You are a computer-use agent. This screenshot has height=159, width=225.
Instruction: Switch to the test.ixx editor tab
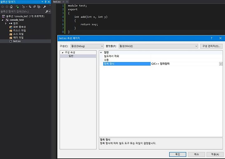57,2
